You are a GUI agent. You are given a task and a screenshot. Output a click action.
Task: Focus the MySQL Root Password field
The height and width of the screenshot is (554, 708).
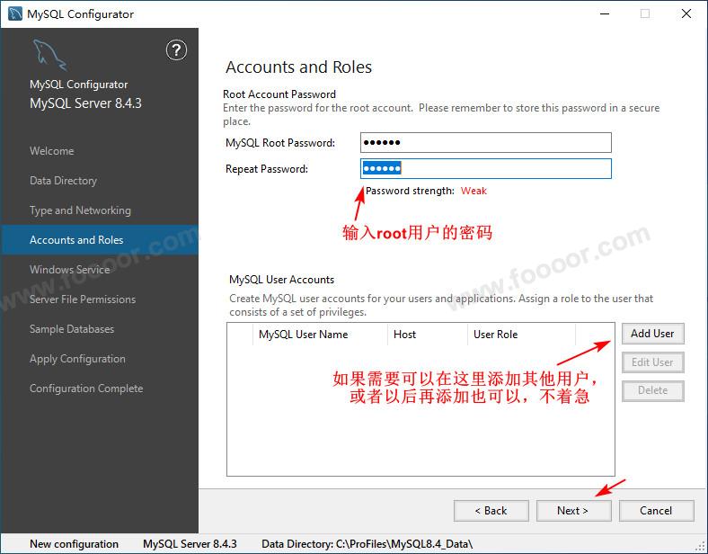point(485,143)
